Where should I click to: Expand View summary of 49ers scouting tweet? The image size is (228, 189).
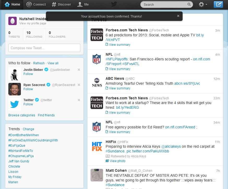coord(118,69)
